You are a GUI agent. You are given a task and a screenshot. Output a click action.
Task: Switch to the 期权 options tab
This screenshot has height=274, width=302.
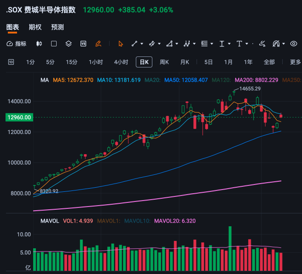tap(35, 27)
